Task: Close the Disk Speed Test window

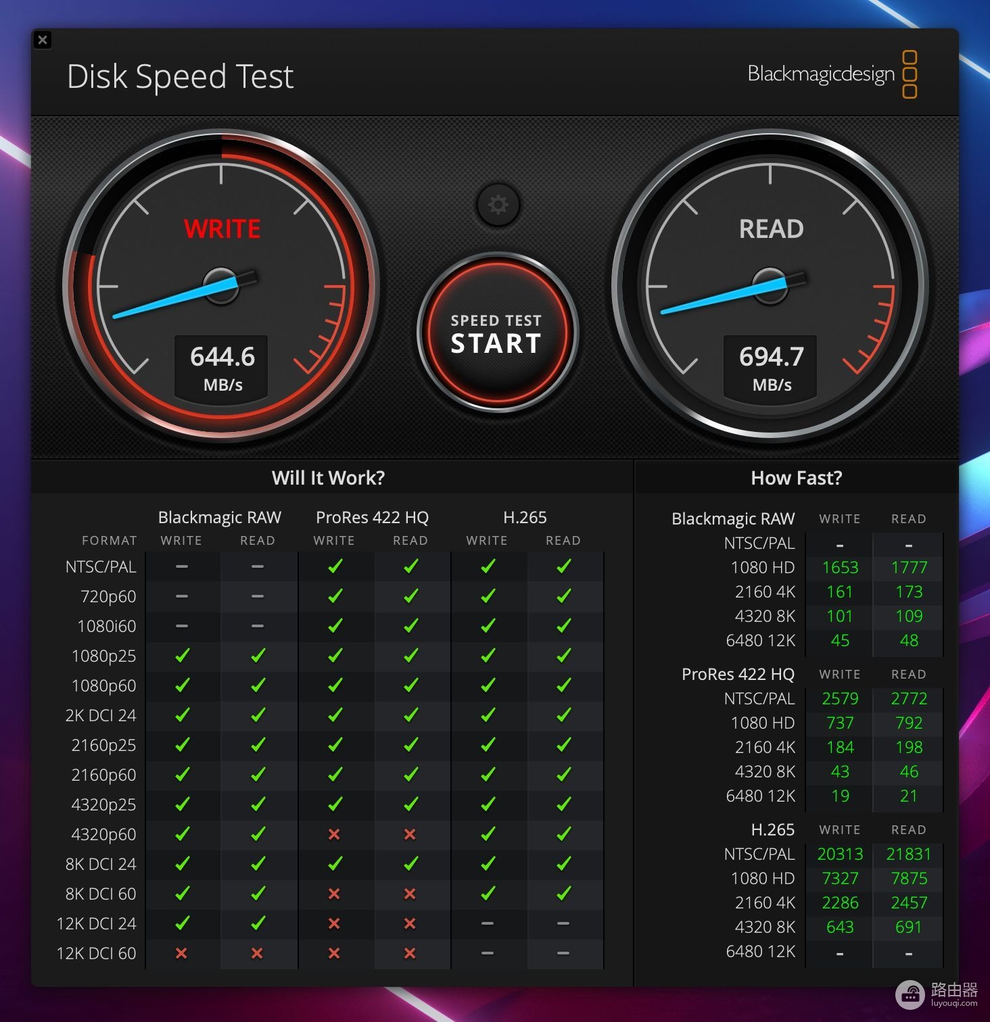Action: point(43,40)
